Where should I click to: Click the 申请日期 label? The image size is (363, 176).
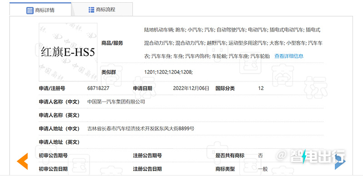coord(142,89)
